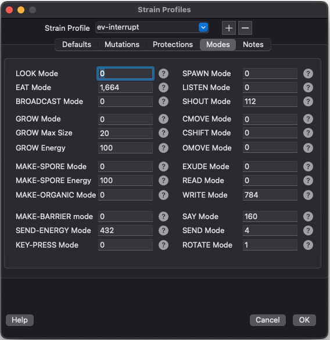Open the Strain Profile dropdown arrow

pyautogui.click(x=203, y=27)
